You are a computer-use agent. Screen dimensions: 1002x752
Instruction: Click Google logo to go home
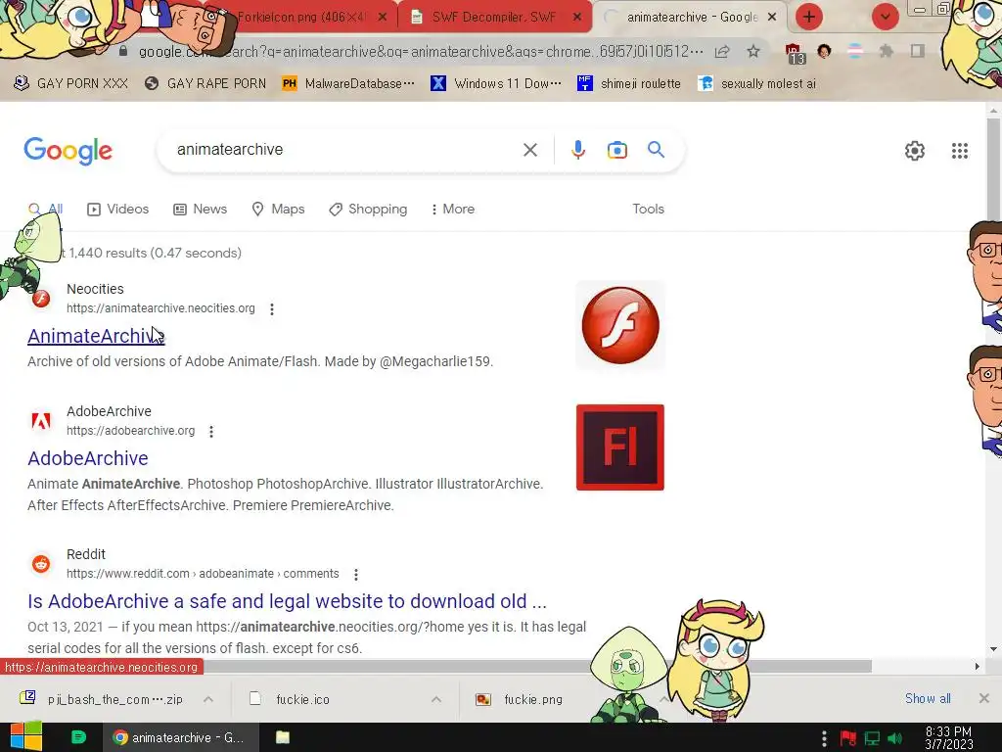[x=68, y=151]
